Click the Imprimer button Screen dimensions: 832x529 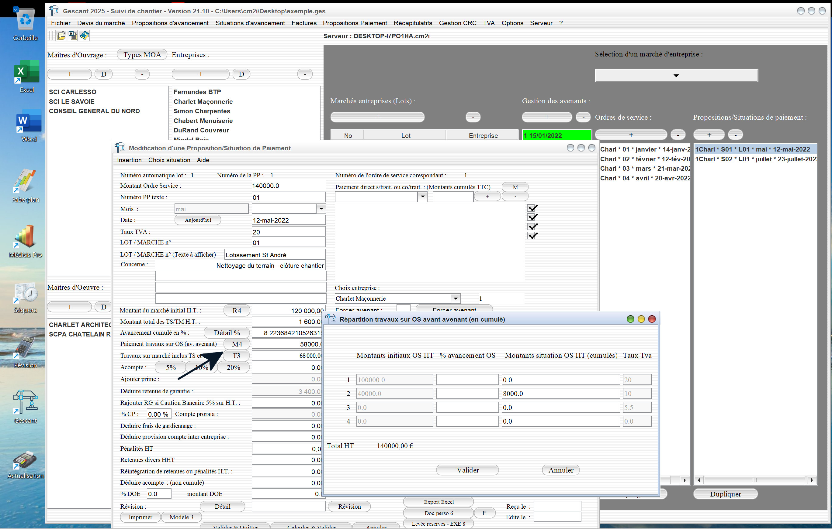click(x=140, y=517)
